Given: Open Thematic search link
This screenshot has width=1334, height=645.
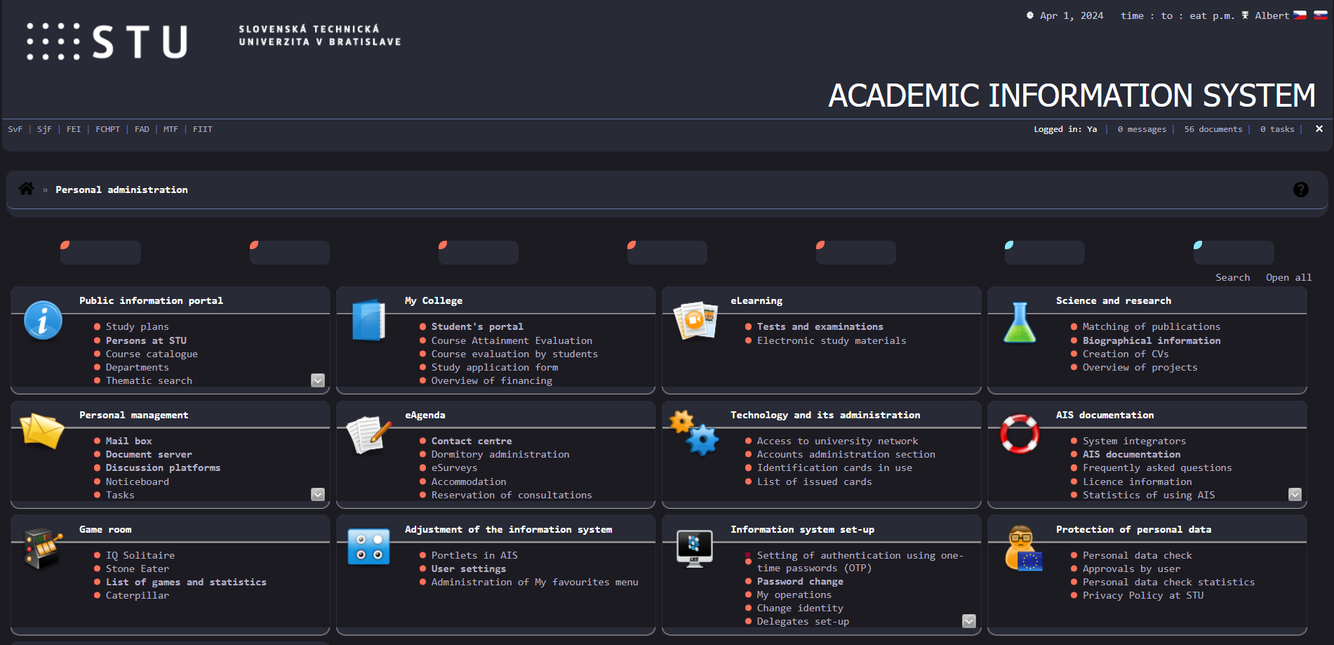Looking at the screenshot, I should click(x=149, y=380).
